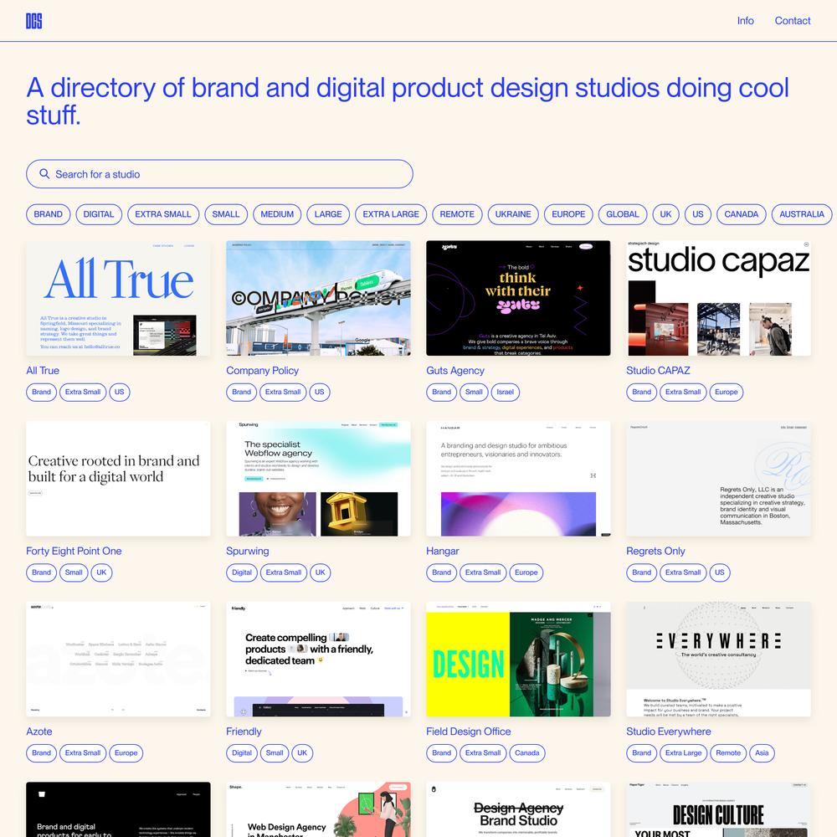
Task: Open the Friendly thumbnail
Action: click(x=318, y=660)
